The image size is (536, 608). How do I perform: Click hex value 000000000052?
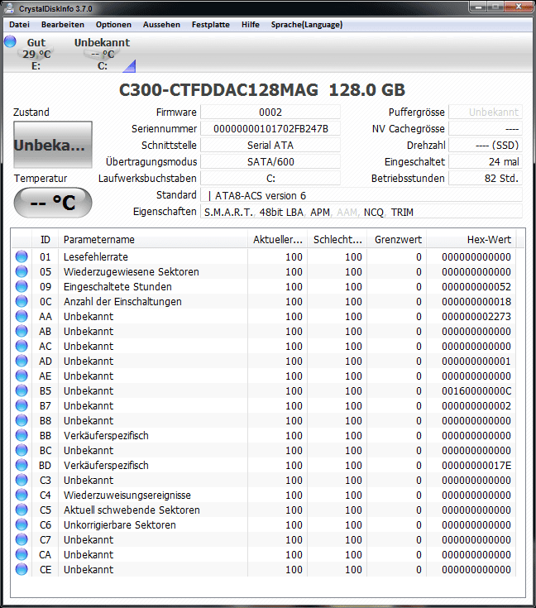coord(476,286)
